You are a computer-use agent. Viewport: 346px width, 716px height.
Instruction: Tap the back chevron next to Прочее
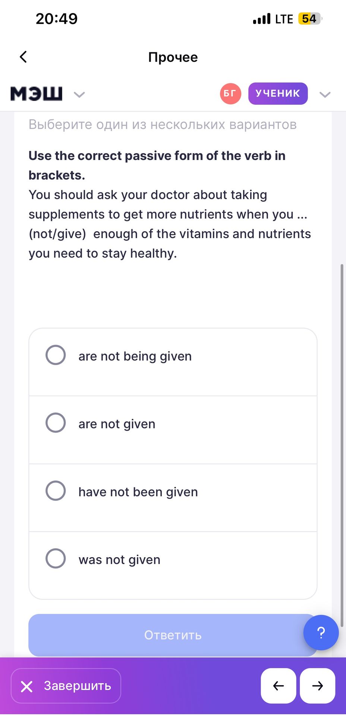pyautogui.click(x=23, y=57)
